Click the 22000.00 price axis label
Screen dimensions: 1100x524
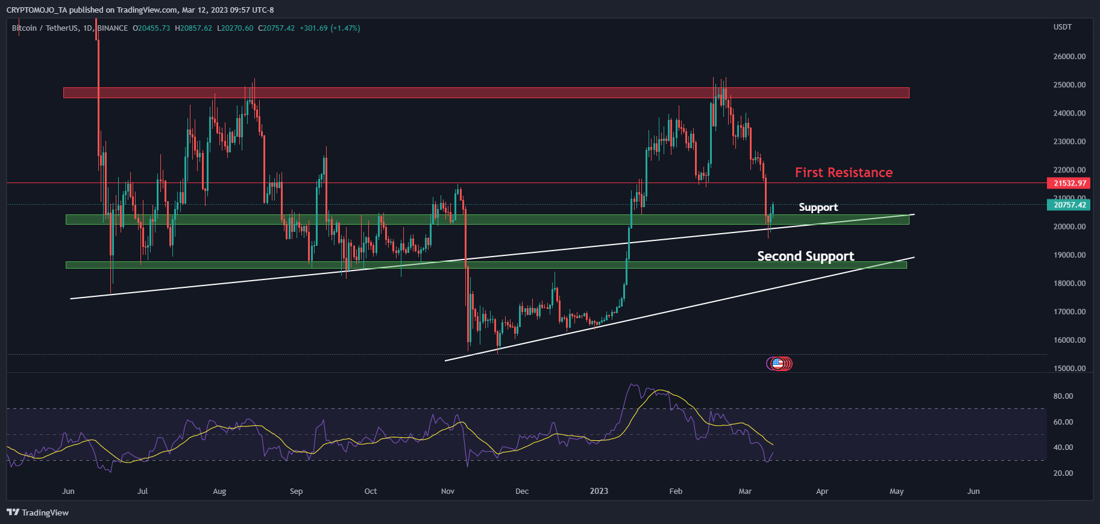[1069, 170]
